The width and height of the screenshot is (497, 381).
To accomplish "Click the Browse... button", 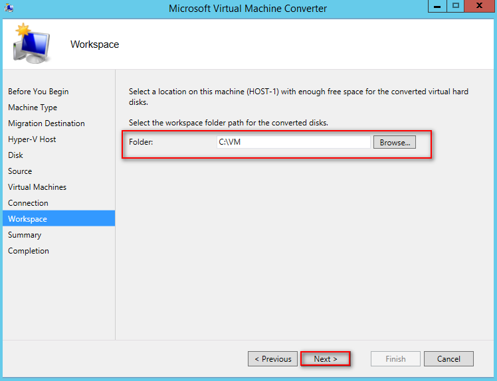I will coord(395,142).
